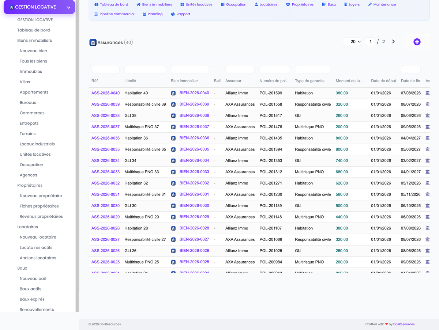The width and height of the screenshot is (439, 330).
Task: Click the current page number field
Action: click(370, 42)
